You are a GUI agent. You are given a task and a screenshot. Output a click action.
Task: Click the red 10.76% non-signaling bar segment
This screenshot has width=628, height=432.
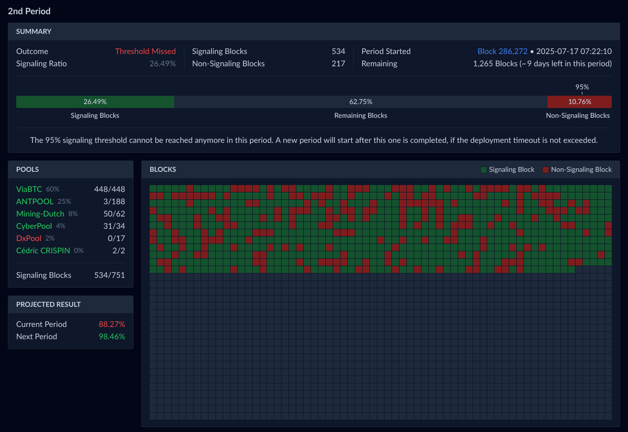pyautogui.click(x=579, y=102)
